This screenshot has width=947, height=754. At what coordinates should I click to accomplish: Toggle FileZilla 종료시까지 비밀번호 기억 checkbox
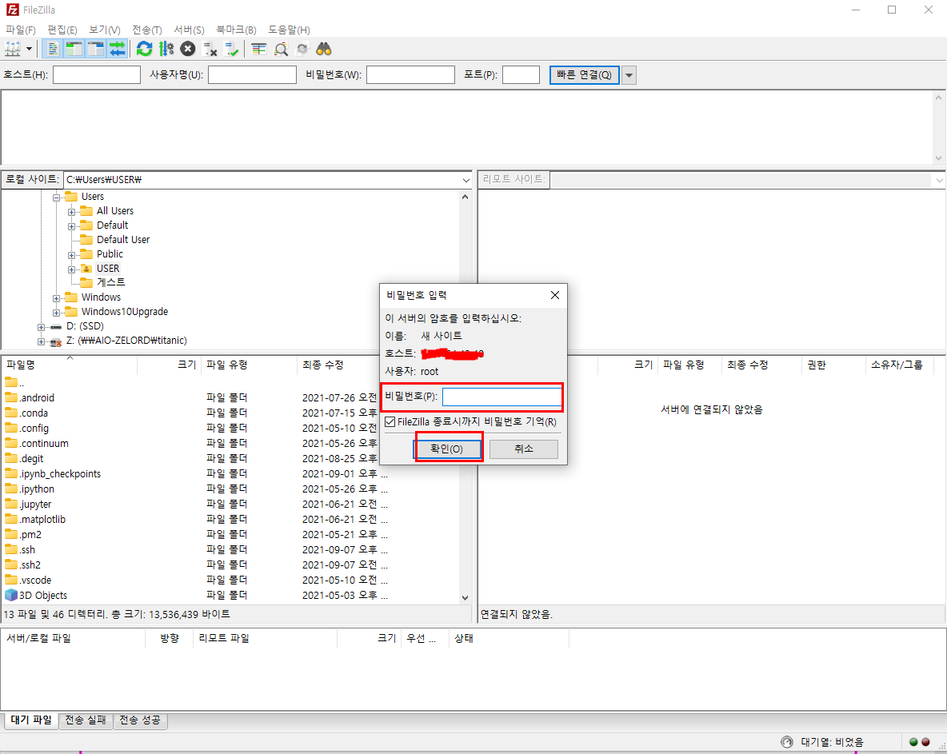[x=390, y=421]
